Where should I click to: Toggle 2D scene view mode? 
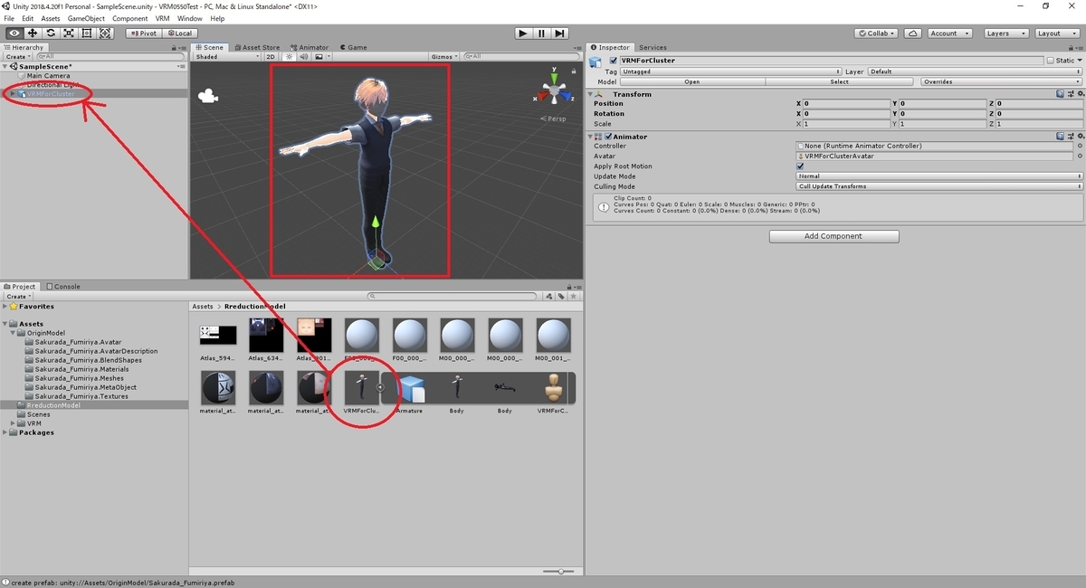point(270,57)
